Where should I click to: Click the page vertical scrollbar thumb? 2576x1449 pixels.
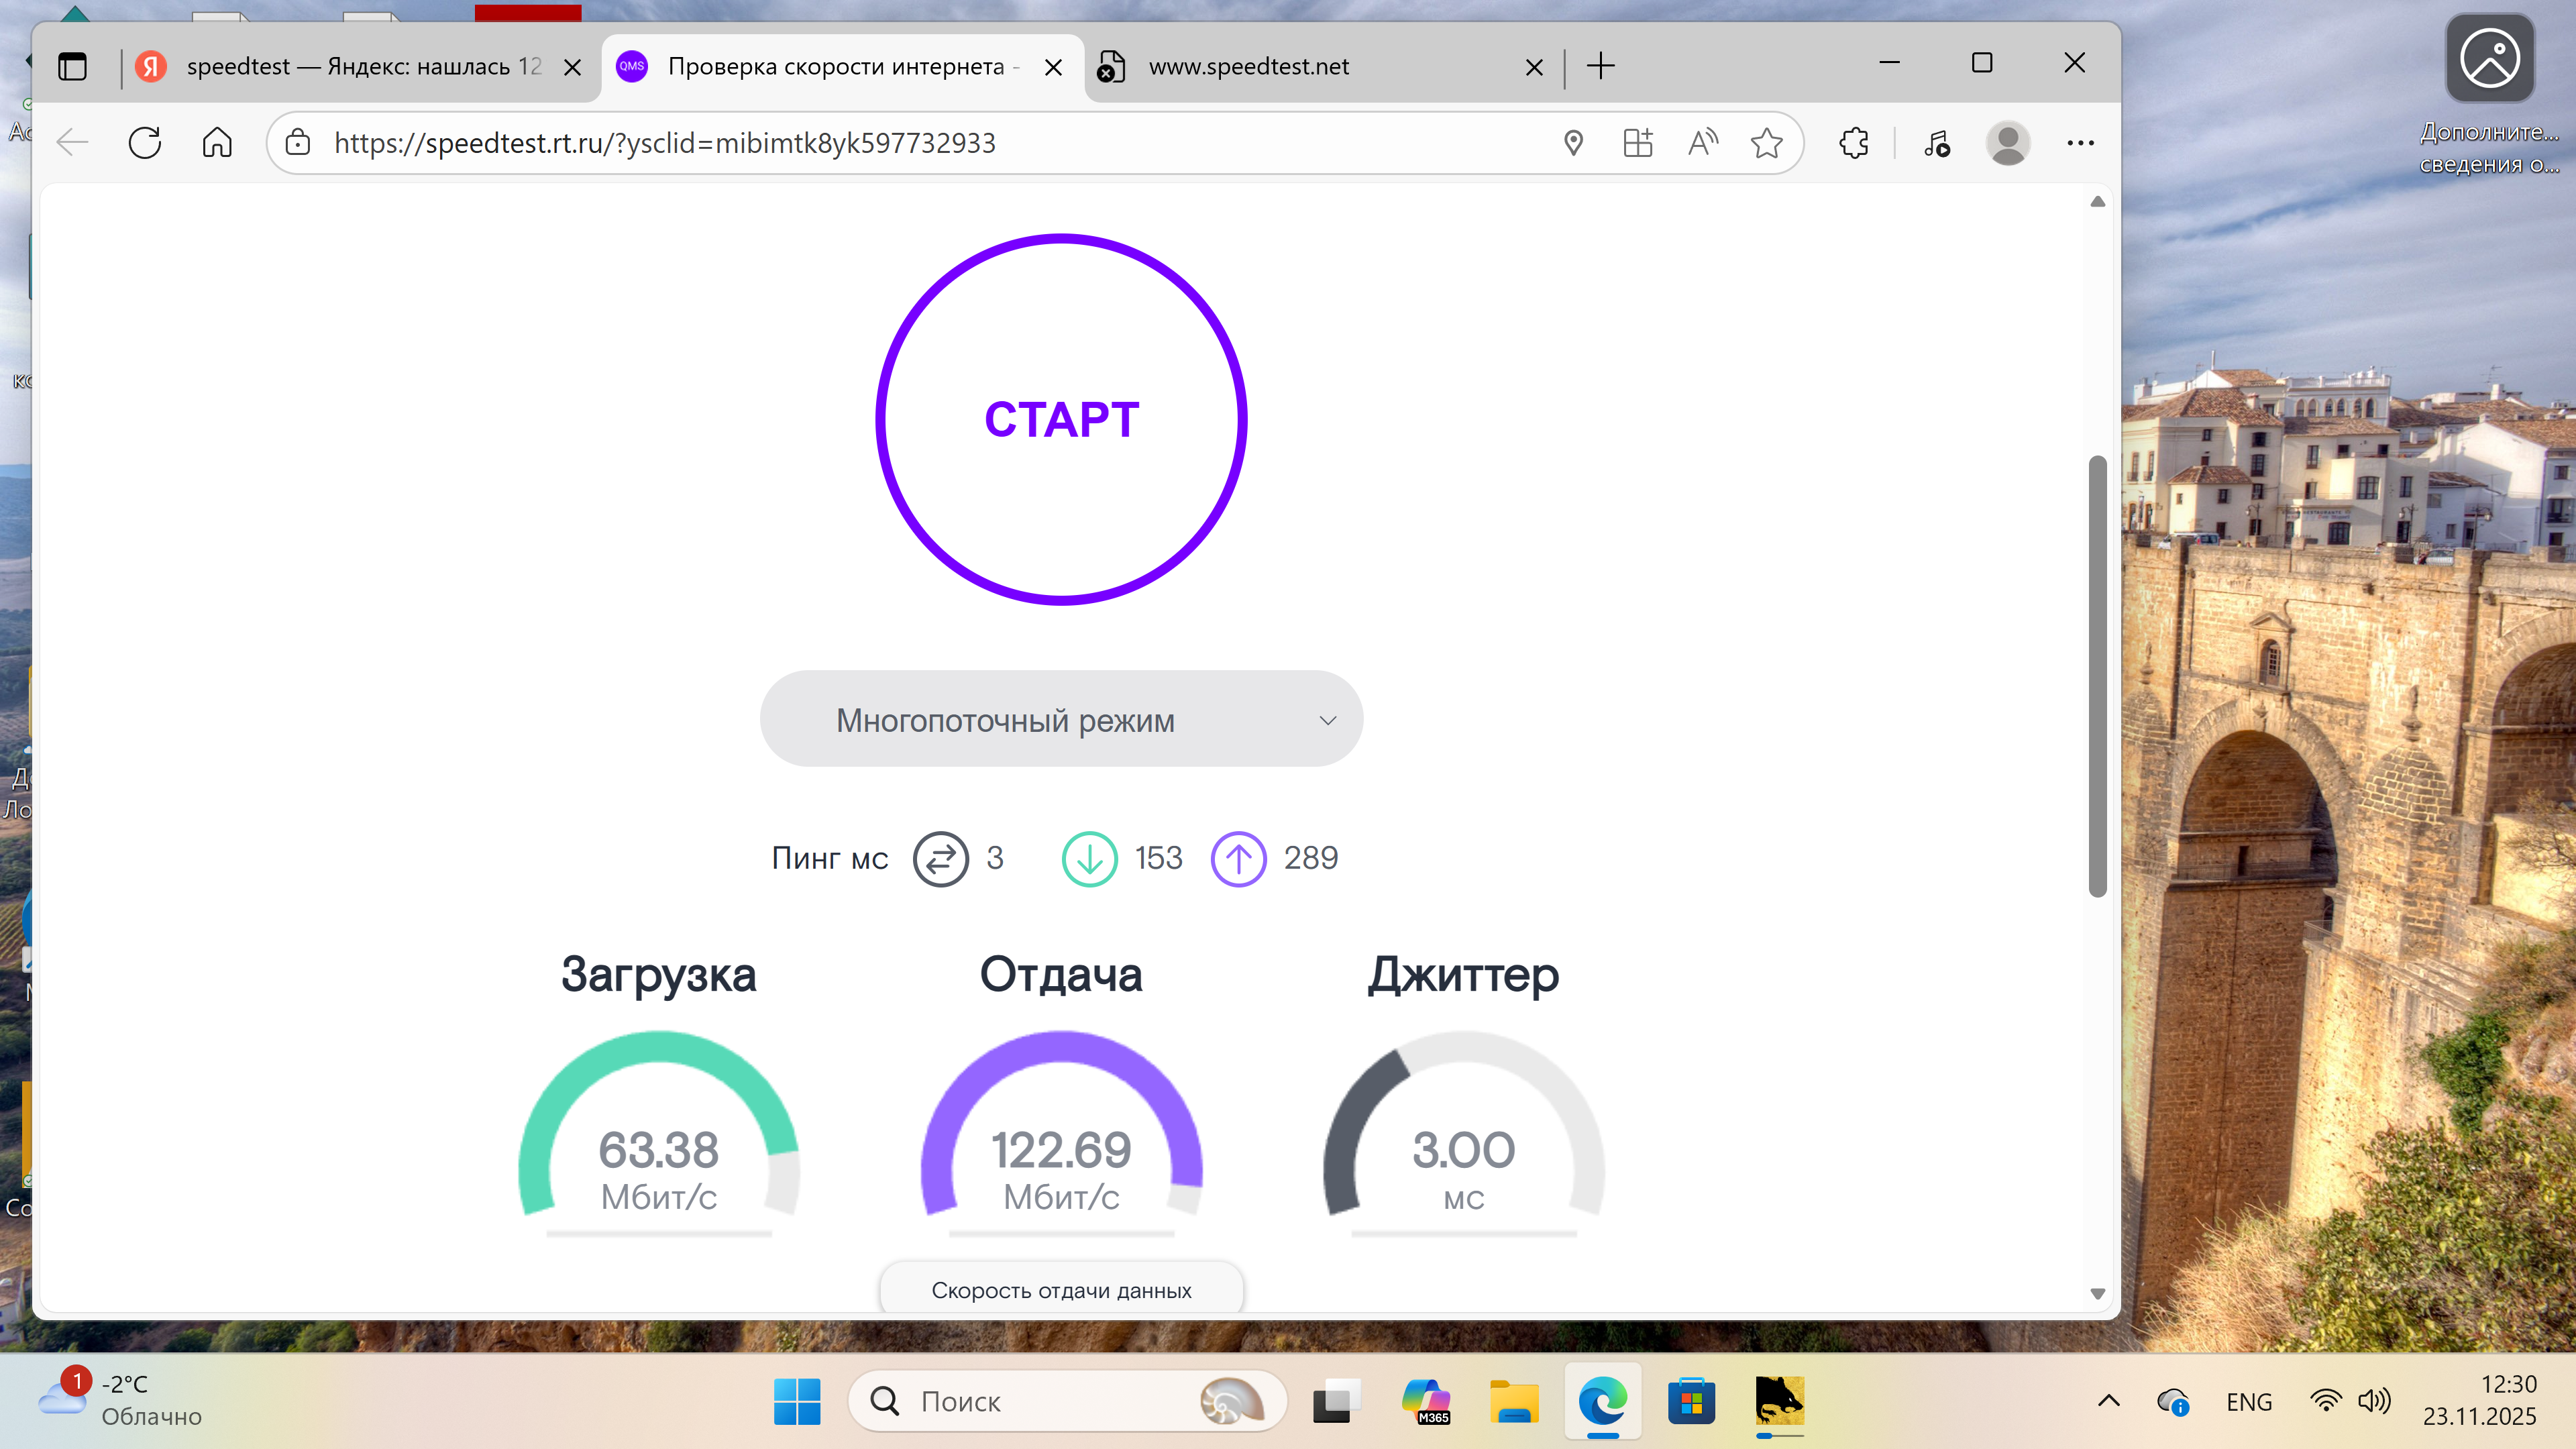click(2097, 676)
